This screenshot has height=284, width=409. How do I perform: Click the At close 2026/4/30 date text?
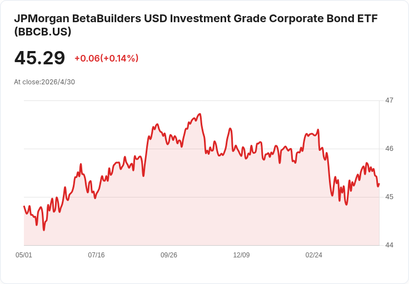(44, 82)
